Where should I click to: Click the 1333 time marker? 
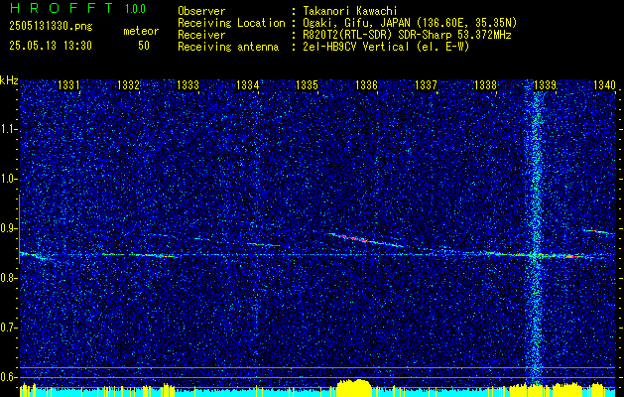click(x=187, y=84)
